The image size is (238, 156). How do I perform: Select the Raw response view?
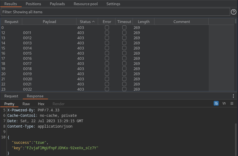[26, 104]
